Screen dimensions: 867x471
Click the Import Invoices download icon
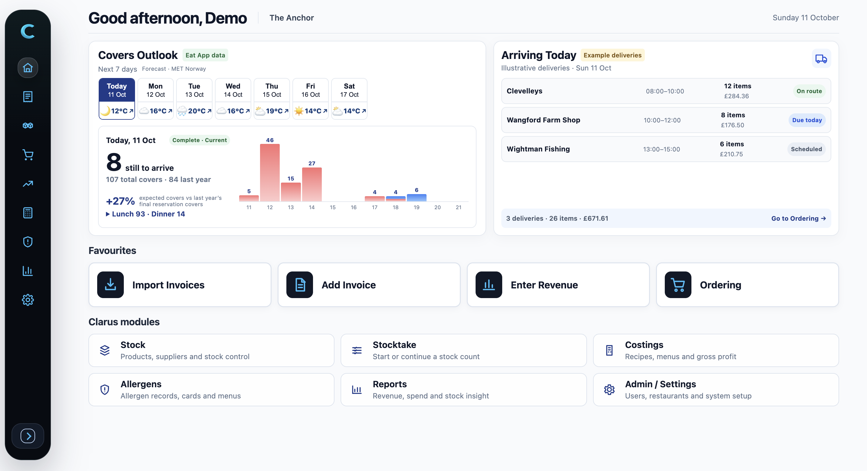(x=110, y=285)
